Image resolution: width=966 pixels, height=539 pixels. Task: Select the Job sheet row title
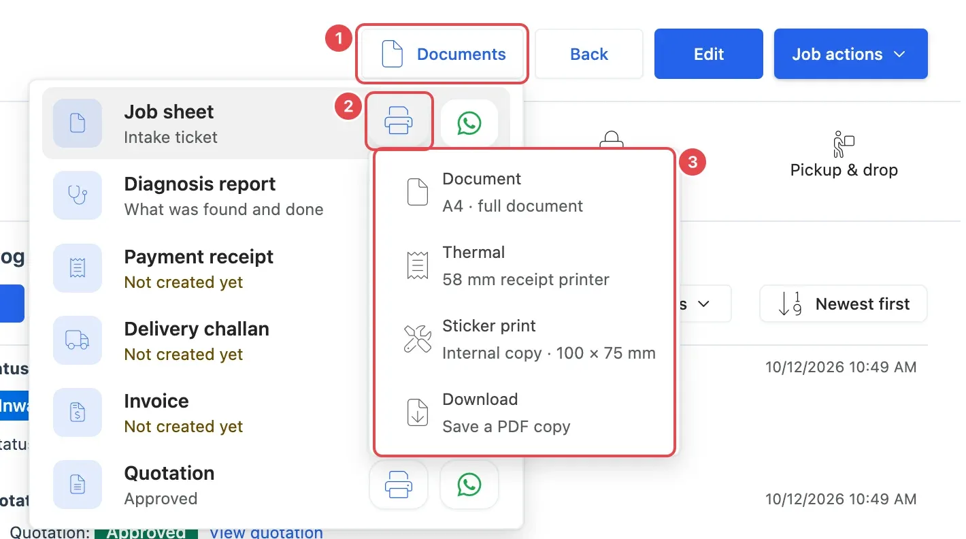pos(169,112)
